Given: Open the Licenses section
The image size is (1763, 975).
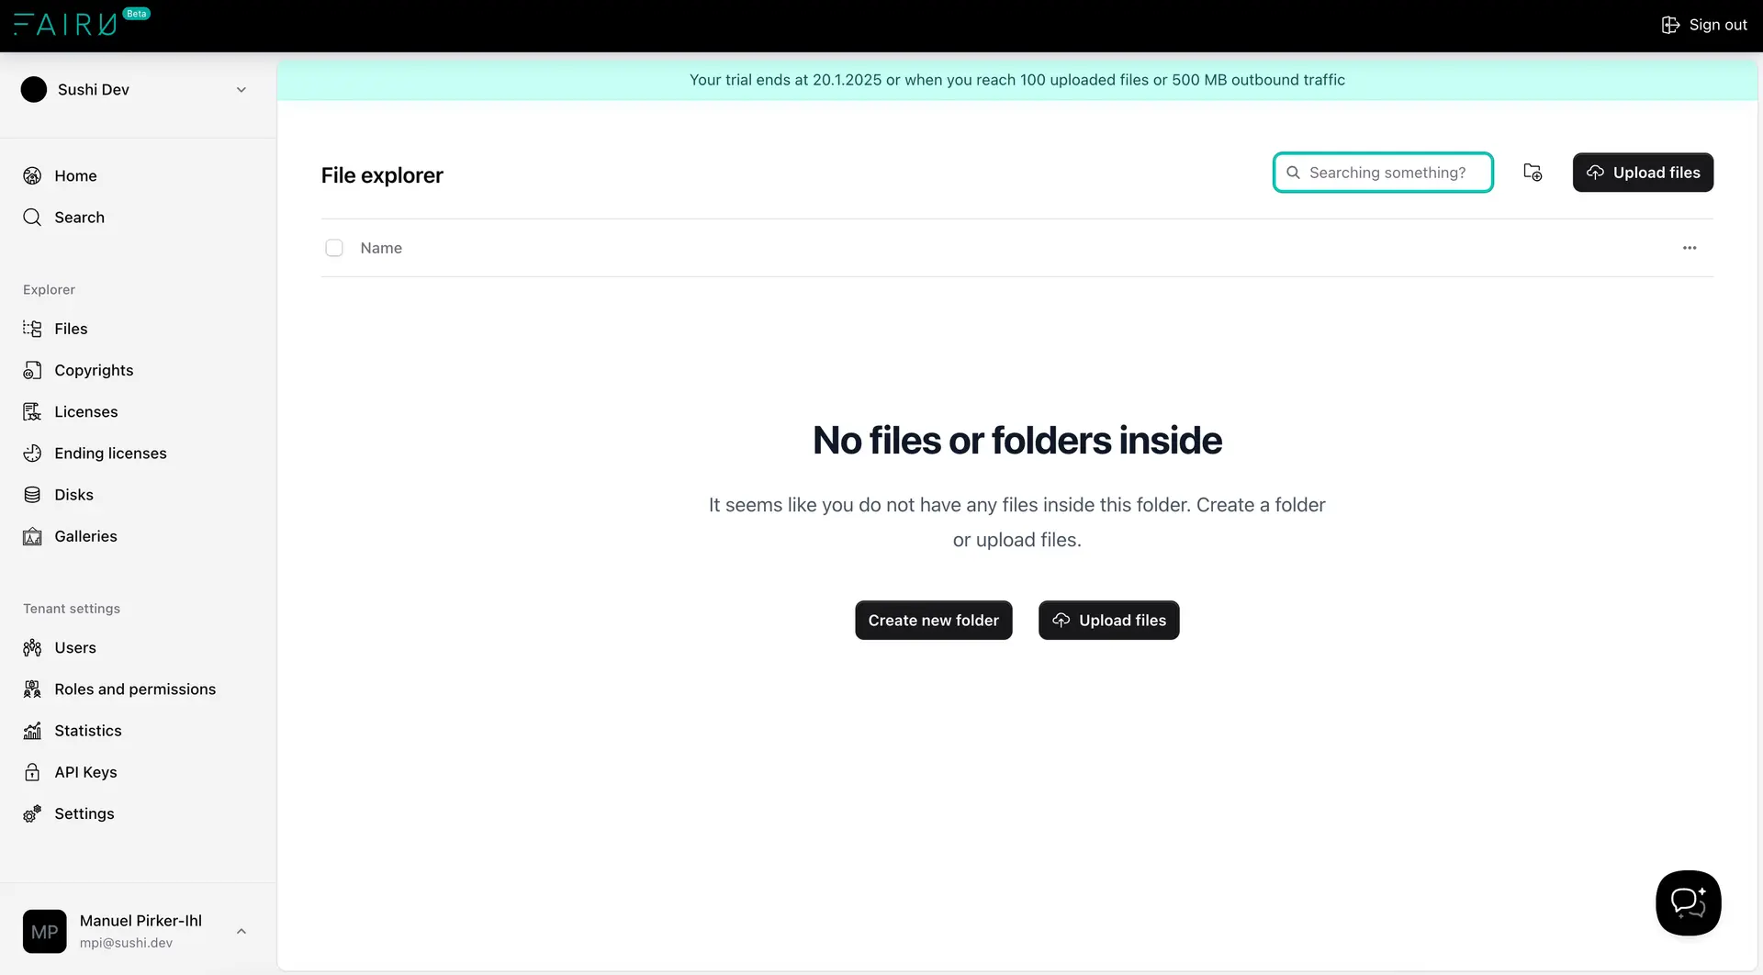Looking at the screenshot, I should 84,411.
